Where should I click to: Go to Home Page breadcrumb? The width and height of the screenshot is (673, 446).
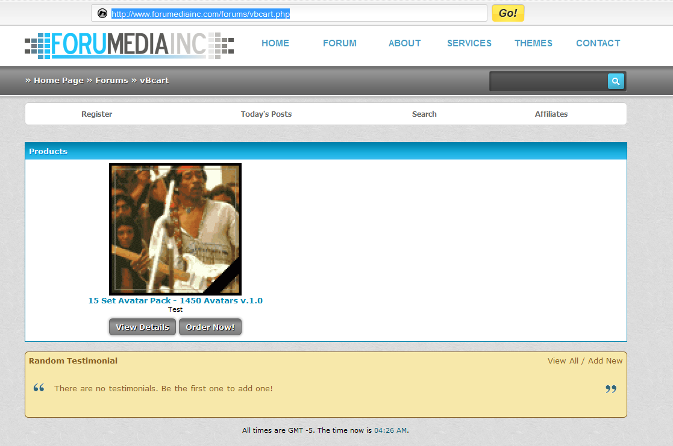[58, 80]
